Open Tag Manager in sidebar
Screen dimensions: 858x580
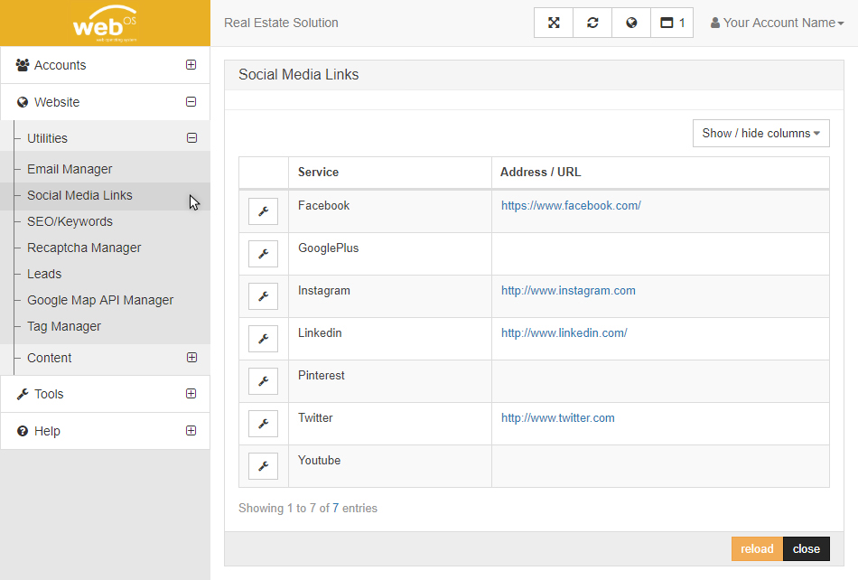pyautogui.click(x=64, y=327)
